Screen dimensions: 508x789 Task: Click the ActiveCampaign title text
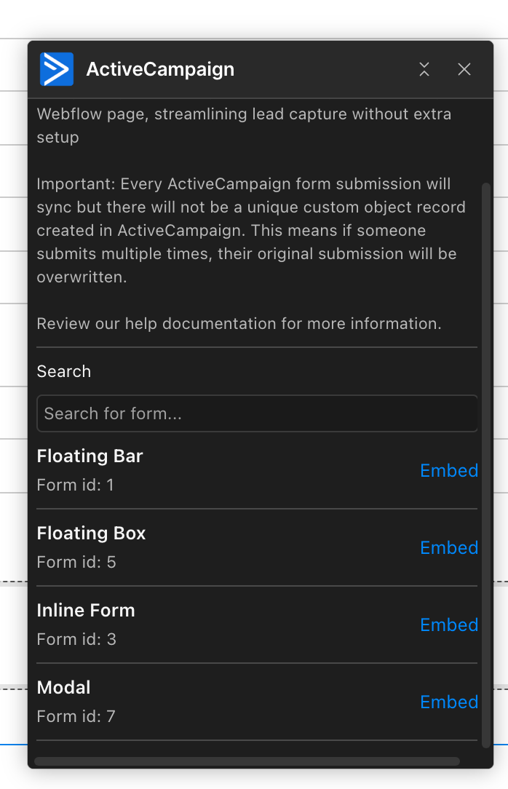coord(160,69)
